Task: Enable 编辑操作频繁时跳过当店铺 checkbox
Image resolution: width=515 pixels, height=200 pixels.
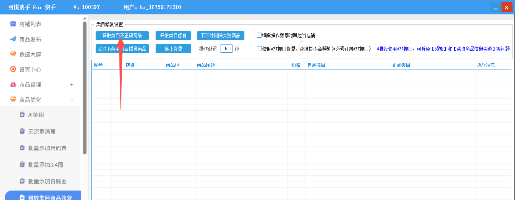Action: (259, 35)
